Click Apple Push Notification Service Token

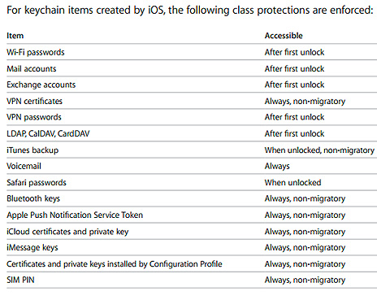[x=75, y=215]
